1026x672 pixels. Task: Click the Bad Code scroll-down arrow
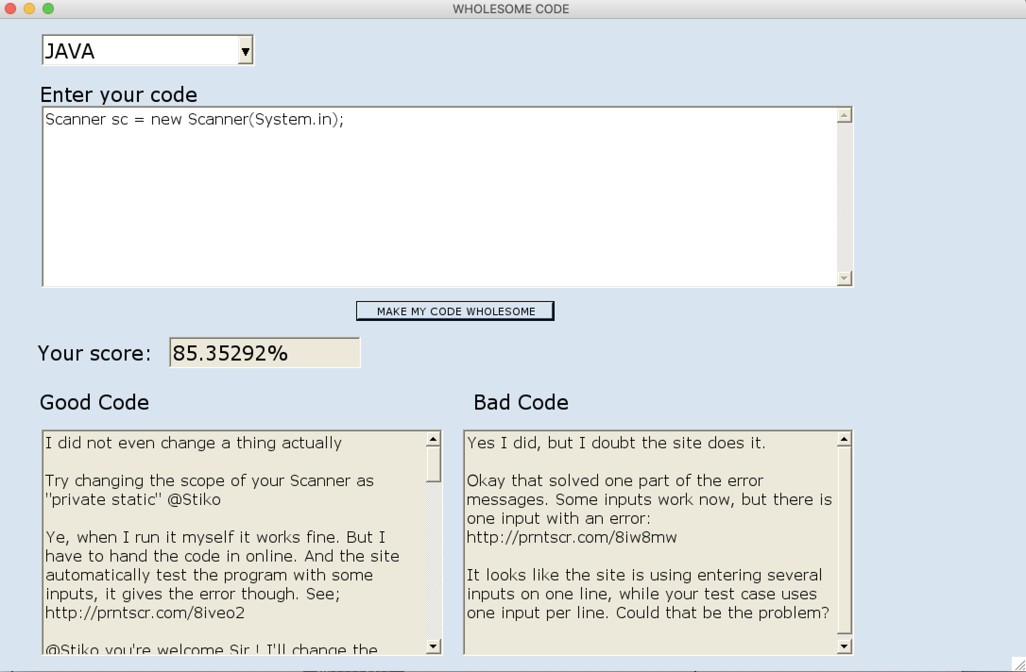[x=844, y=646]
